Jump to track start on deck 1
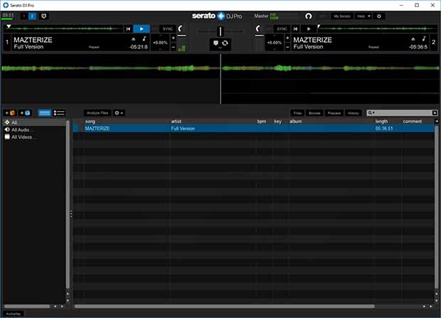 coord(128,28)
